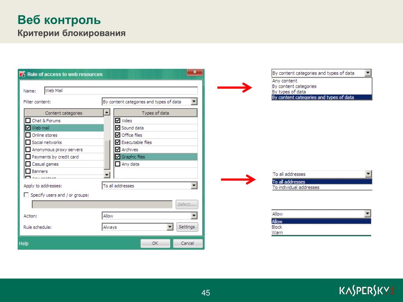Tick the Banners checkbox
This screenshot has height=302, width=403.
click(x=28, y=171)
